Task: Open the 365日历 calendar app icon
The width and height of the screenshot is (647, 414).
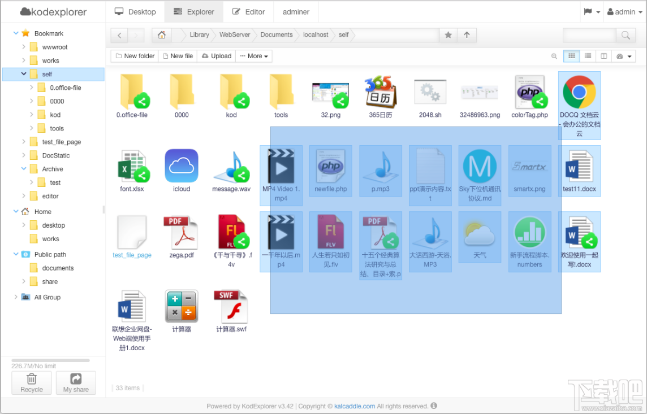Action: point(380,93)
